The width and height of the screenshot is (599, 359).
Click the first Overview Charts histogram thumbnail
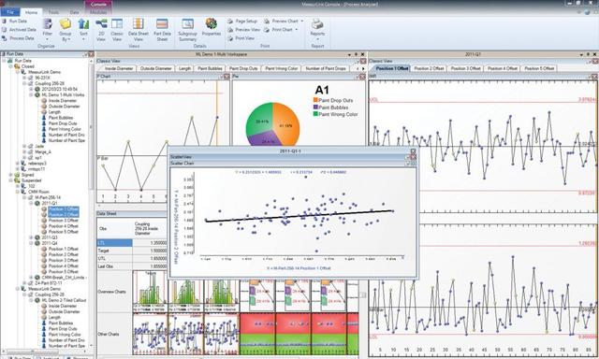150,291
